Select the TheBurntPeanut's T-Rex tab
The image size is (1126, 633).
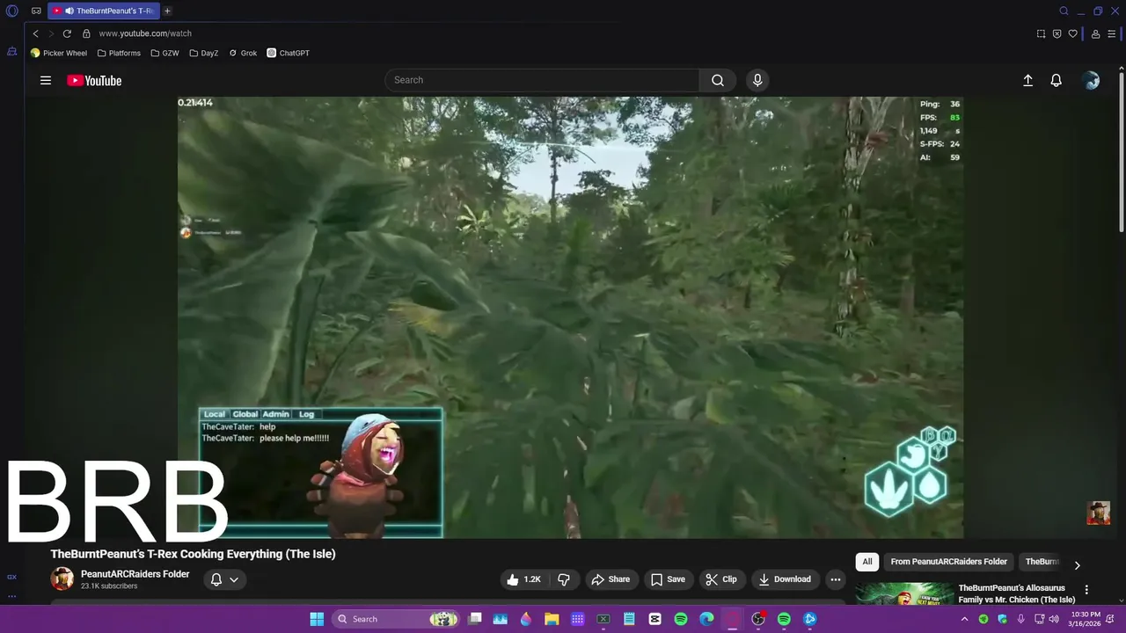pyautogui.click(x=105, y=11)
